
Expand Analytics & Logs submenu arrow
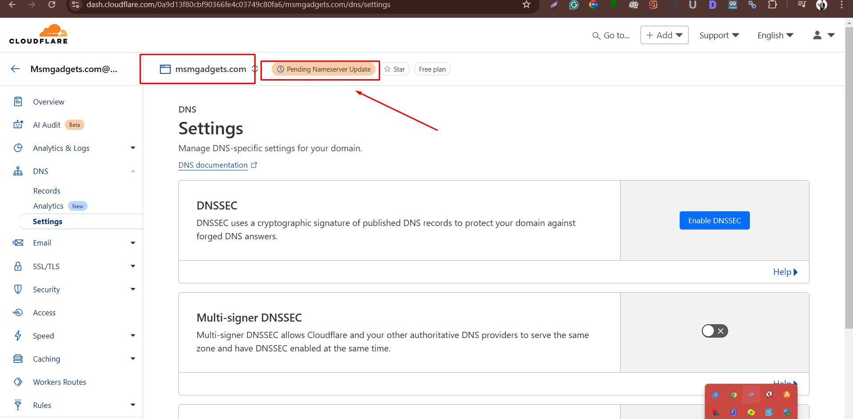(x=132, y=148)
